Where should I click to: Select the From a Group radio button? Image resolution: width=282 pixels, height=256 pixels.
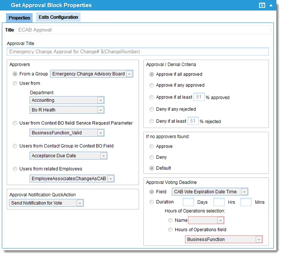click(15, 74)
